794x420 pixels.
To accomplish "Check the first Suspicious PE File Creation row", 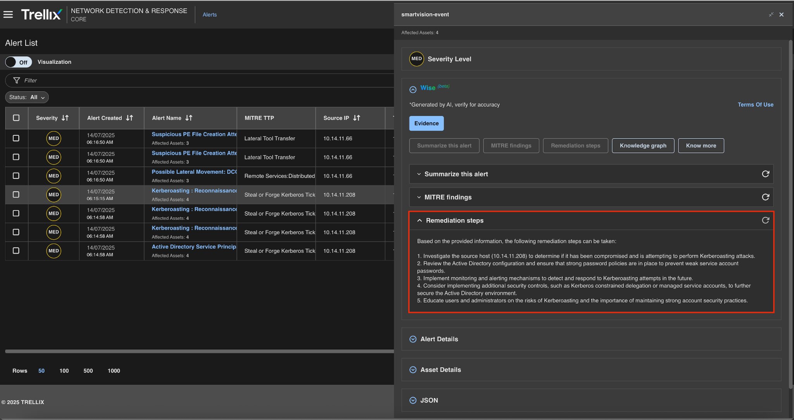I will coord(16,138).
